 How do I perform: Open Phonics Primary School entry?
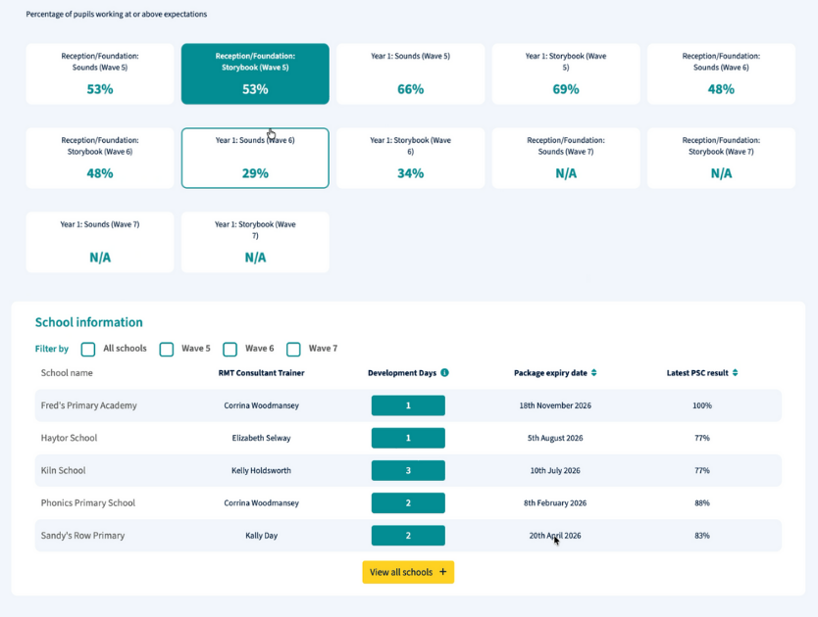click(87, 503)
